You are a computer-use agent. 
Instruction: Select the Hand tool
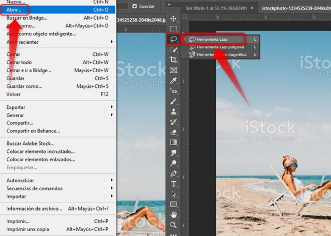coord(173,215)
